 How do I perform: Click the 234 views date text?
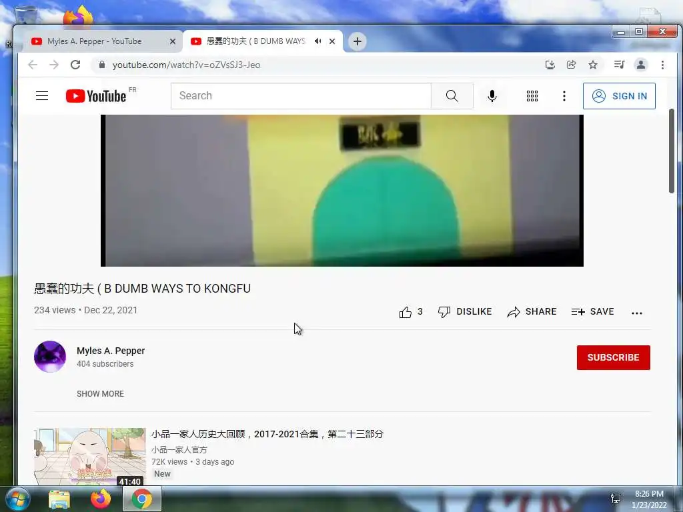coord(86,311)
